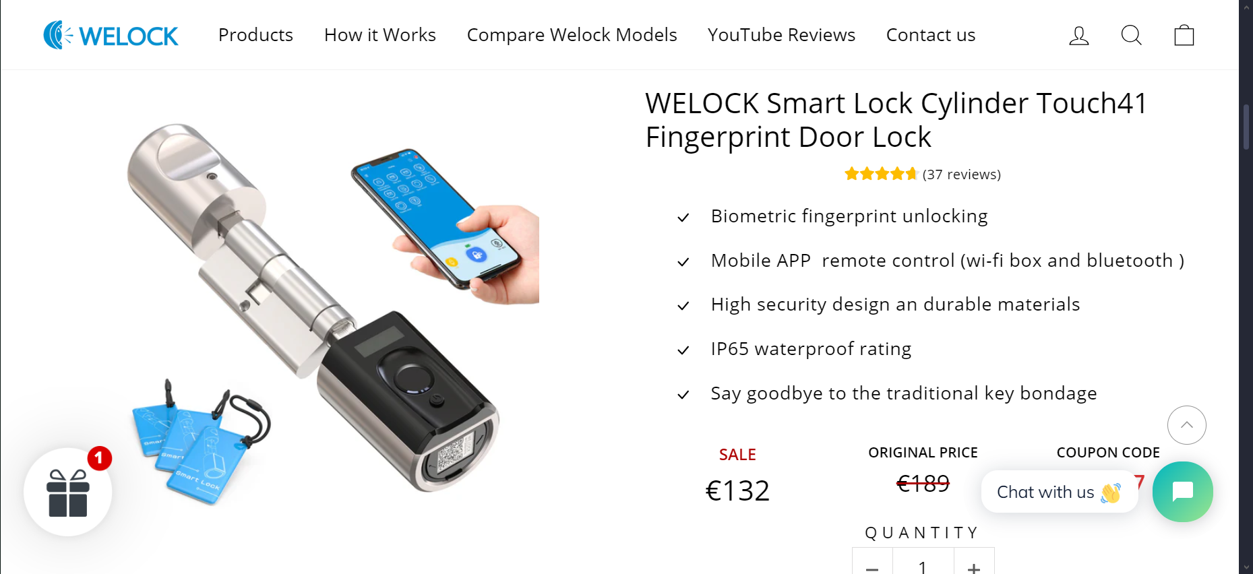Open the green chat bubble icon
The width and height of the screenshot is (1253, 574).
coord(1182,492)
